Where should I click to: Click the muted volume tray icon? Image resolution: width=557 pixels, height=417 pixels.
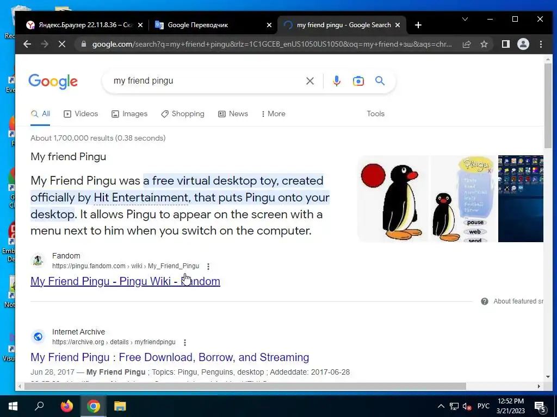[x=467, y=406]
